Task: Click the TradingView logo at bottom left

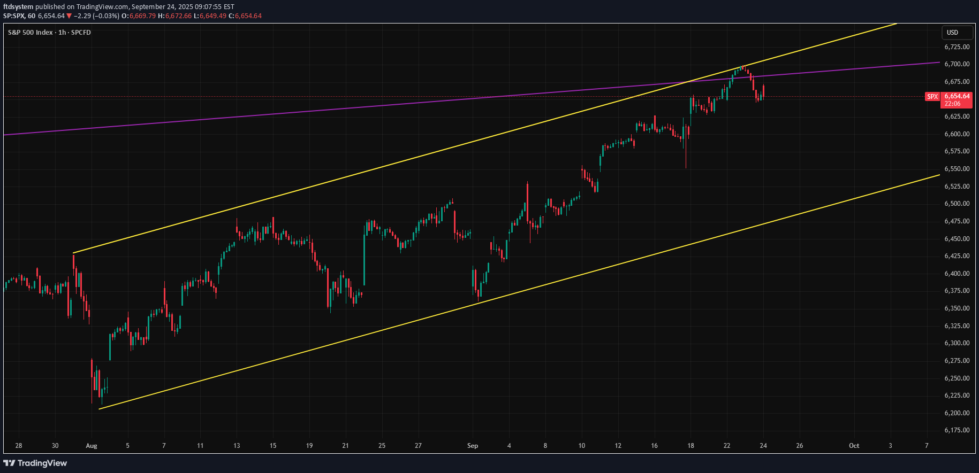Action: [x=35, y=463]
